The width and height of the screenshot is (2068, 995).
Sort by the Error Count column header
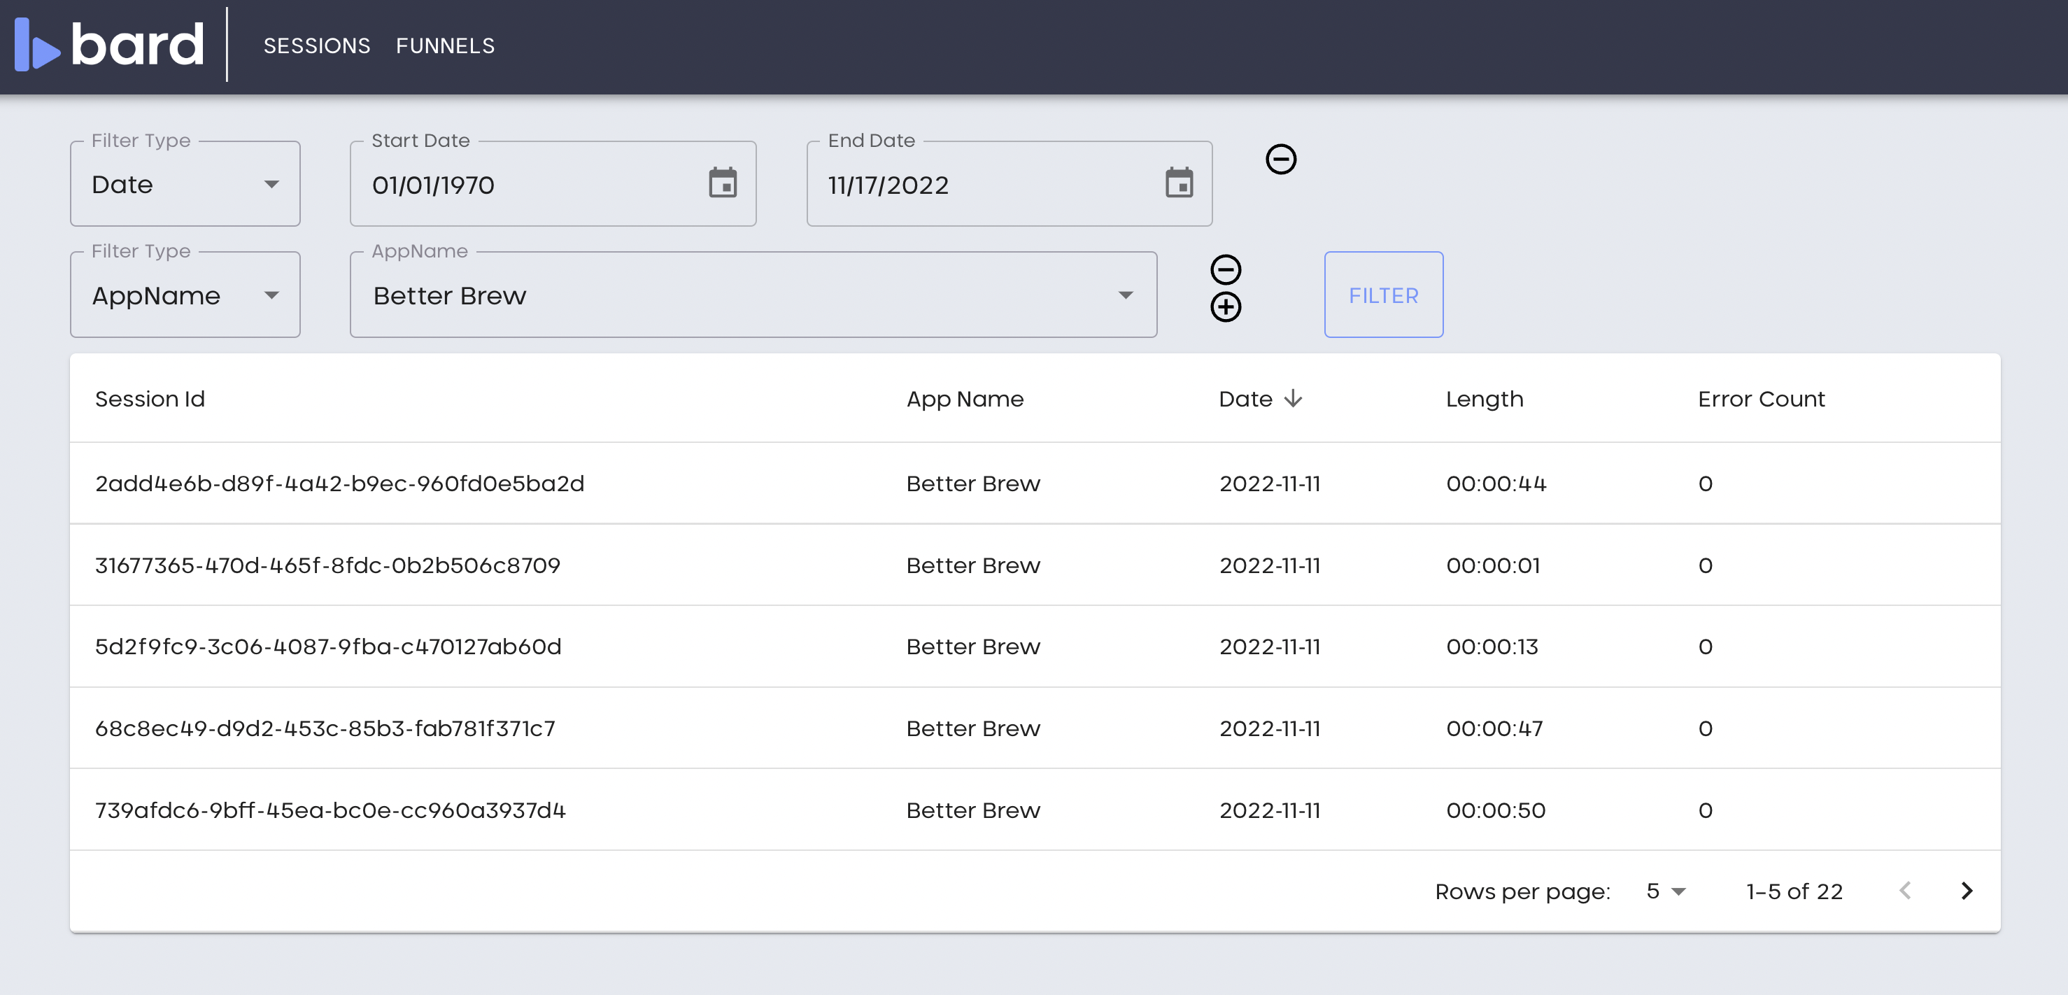[1761, 399]
